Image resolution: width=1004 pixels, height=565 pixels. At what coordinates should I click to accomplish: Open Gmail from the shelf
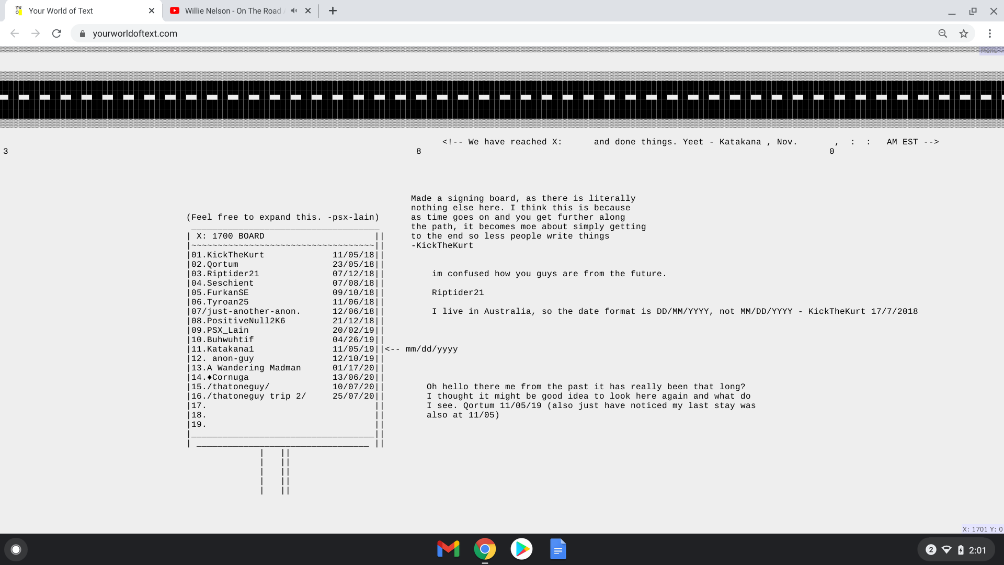[x=448, y=549]
